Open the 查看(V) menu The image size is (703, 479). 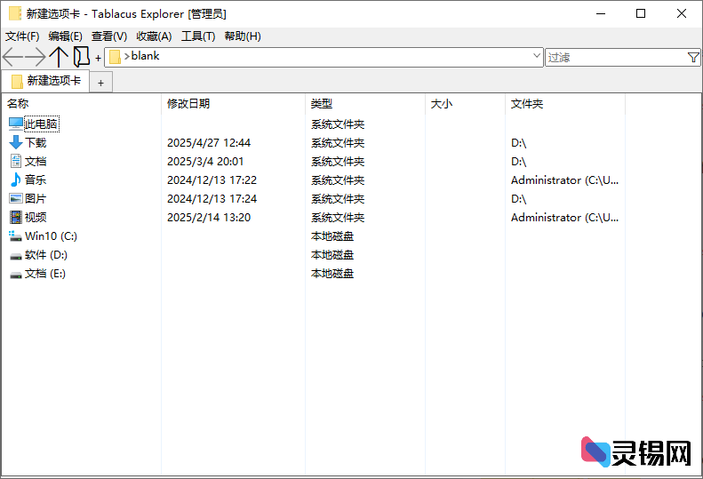click(x=109, y=36)
